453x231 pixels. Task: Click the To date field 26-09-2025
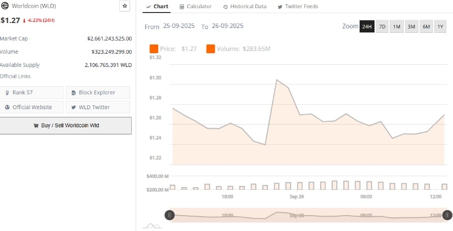(228, 26)
